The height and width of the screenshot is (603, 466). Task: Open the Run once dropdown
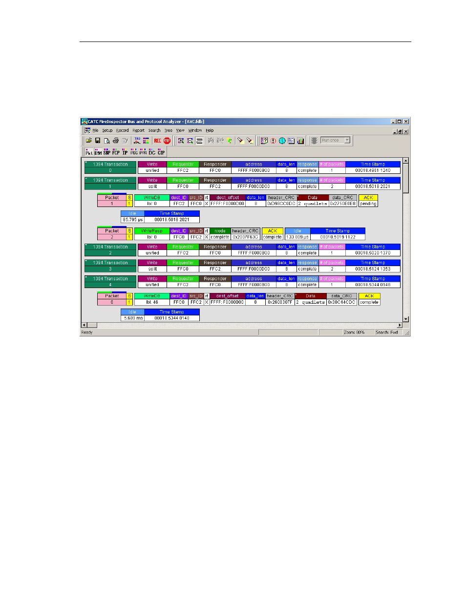coord(347,140)
